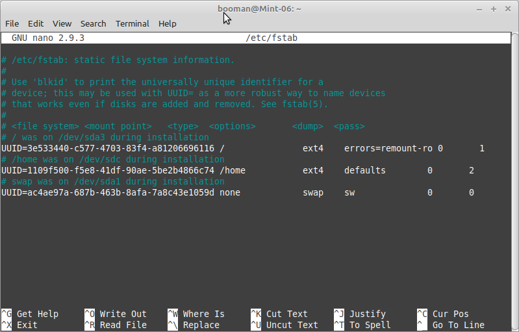Viewport: 519px width, 332px height.
Task: Click the Where Is shortcut label
Action: click(x=203, y=314)
